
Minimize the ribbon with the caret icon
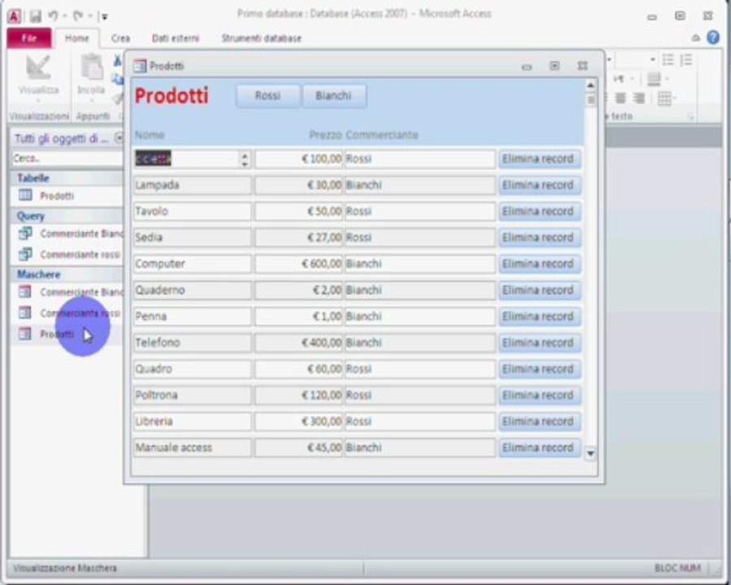pos(695,38)
